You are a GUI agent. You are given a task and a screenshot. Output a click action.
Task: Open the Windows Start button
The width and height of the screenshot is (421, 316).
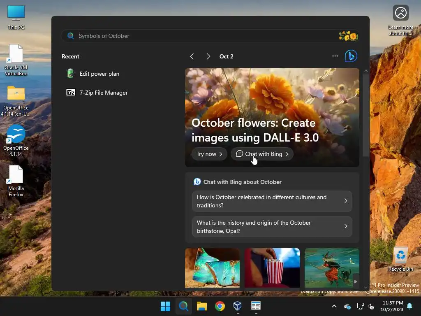coord(165,306)
